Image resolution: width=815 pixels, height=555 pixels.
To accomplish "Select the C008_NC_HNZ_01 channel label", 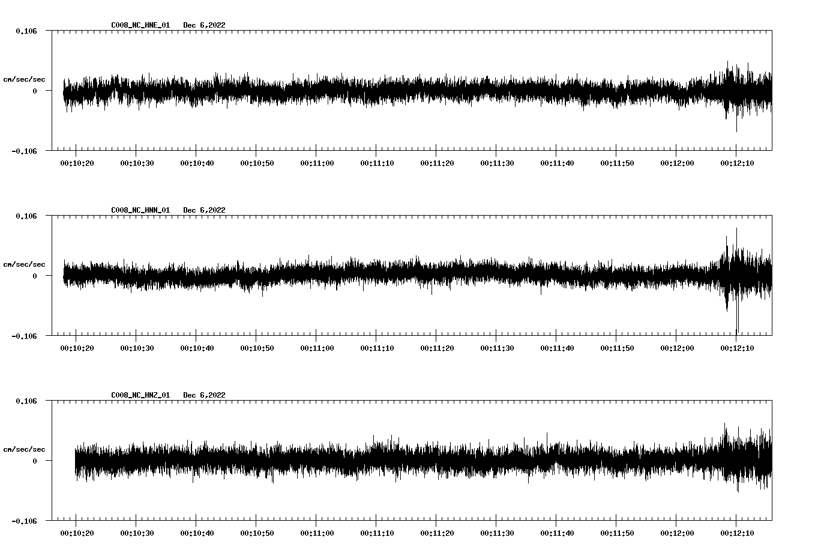I will (139, 395).
